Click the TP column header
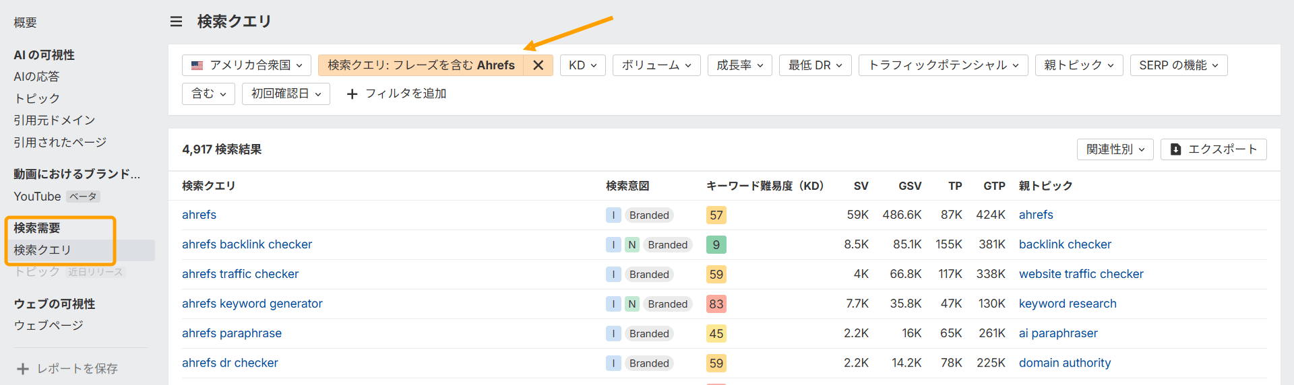This screenshot has height=385, width=1294. point(955,186)
